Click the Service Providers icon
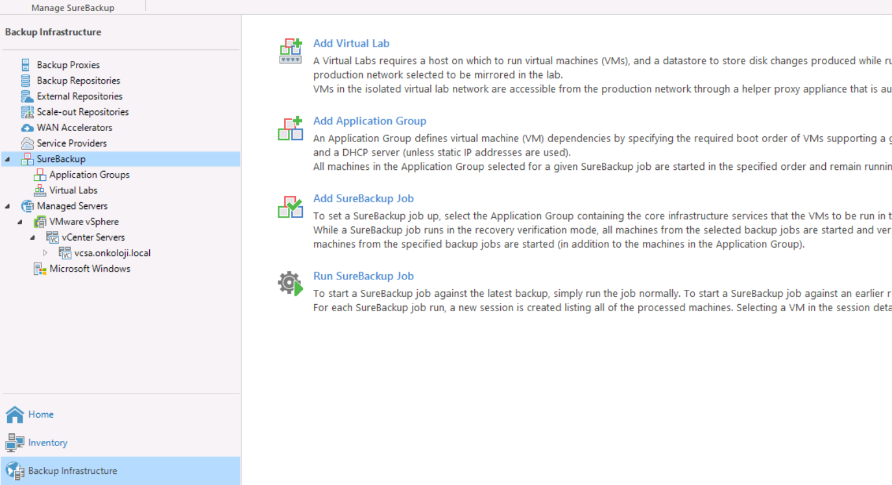This screenshot has height=485, width=892. (x=27, y=143)
